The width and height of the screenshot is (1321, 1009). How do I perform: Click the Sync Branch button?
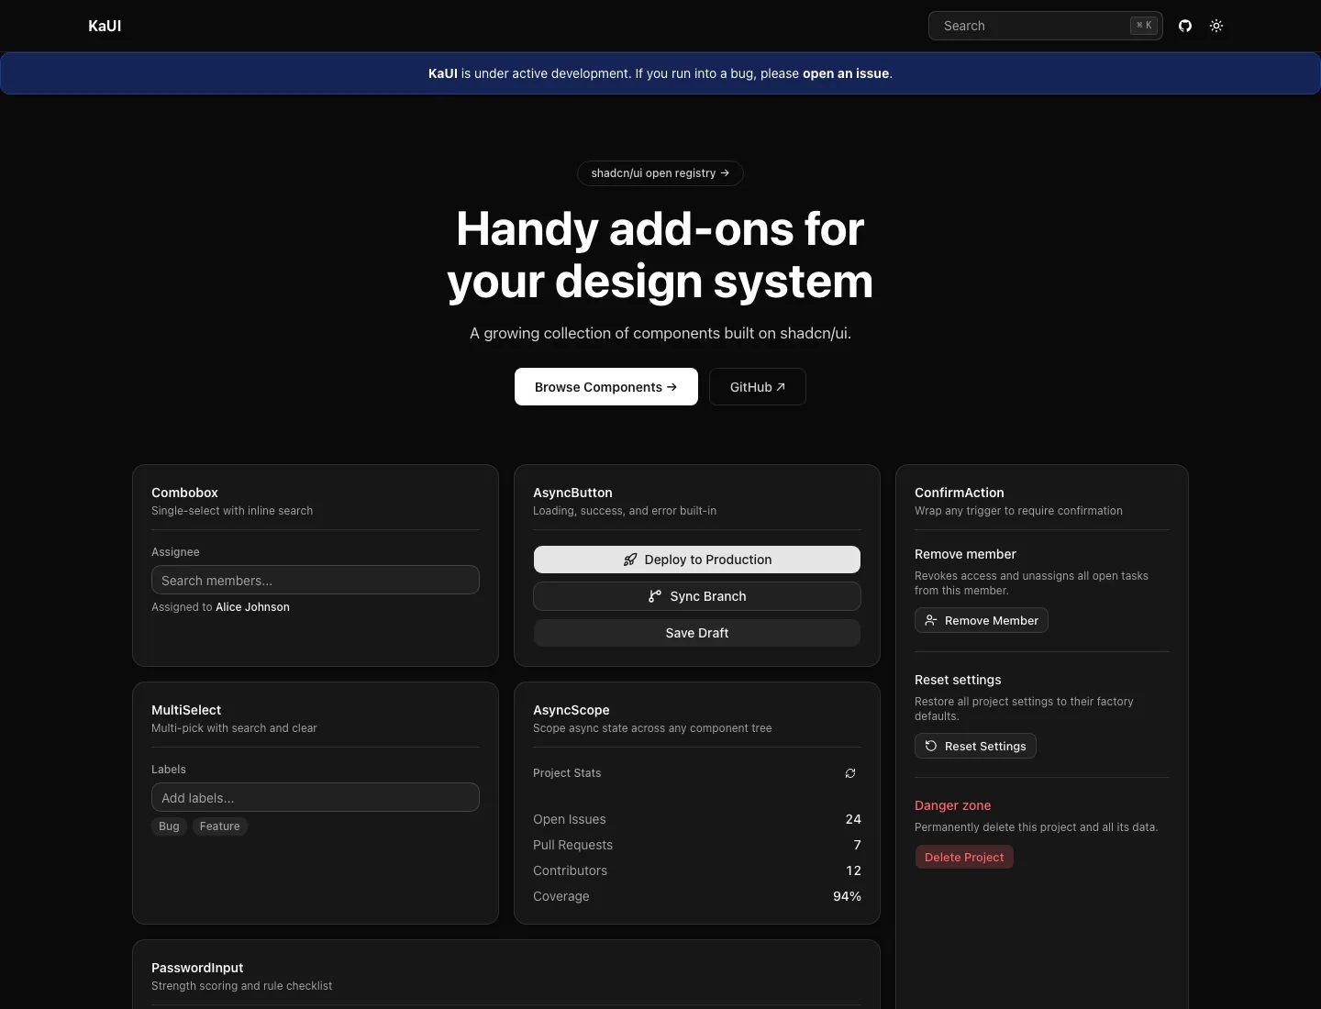[x=697, y=596]
